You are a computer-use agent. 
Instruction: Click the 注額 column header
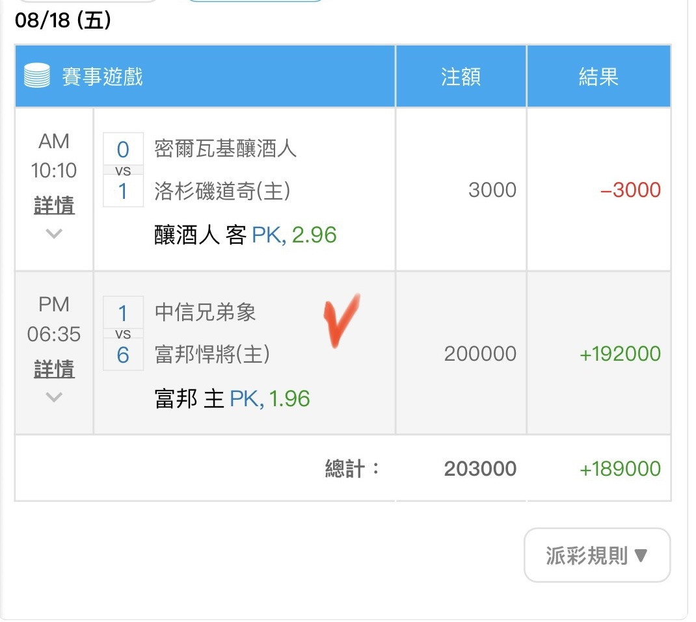[461, 76]
